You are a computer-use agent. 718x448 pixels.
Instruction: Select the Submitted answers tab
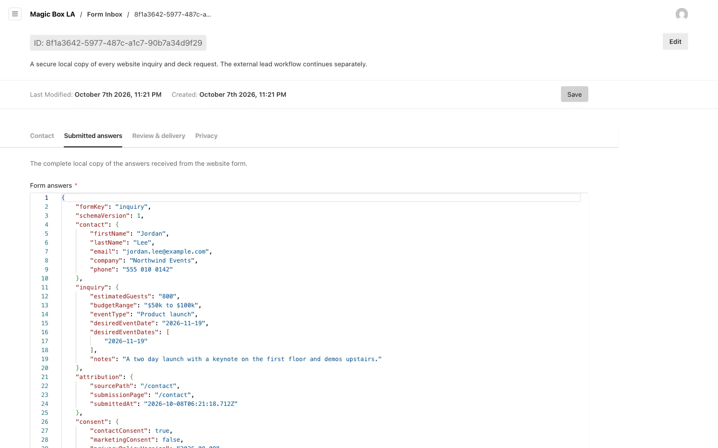tap(93, 136)
